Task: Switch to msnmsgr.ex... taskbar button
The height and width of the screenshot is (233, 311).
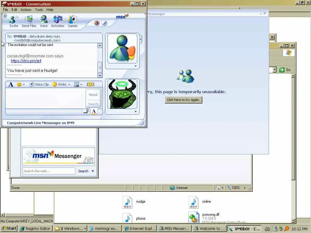Action: coord(104,229)
